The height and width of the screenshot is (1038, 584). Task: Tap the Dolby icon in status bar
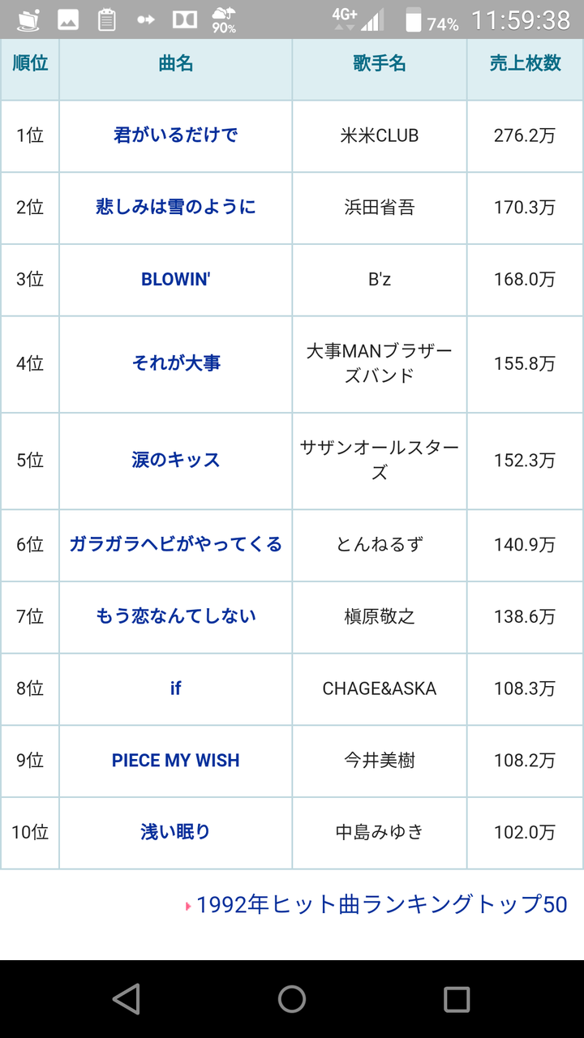click(x=185, y=19)
